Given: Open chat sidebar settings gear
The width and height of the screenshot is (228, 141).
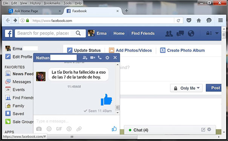Looking at the screenshot, I should coord(209,129).
